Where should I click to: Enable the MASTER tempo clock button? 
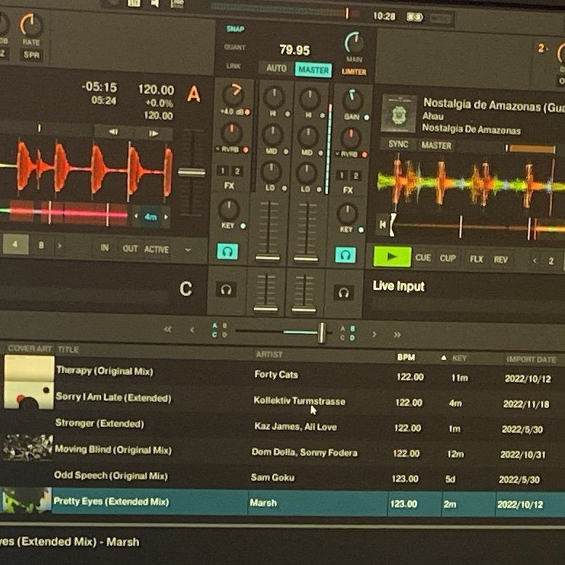pos(313,70)
